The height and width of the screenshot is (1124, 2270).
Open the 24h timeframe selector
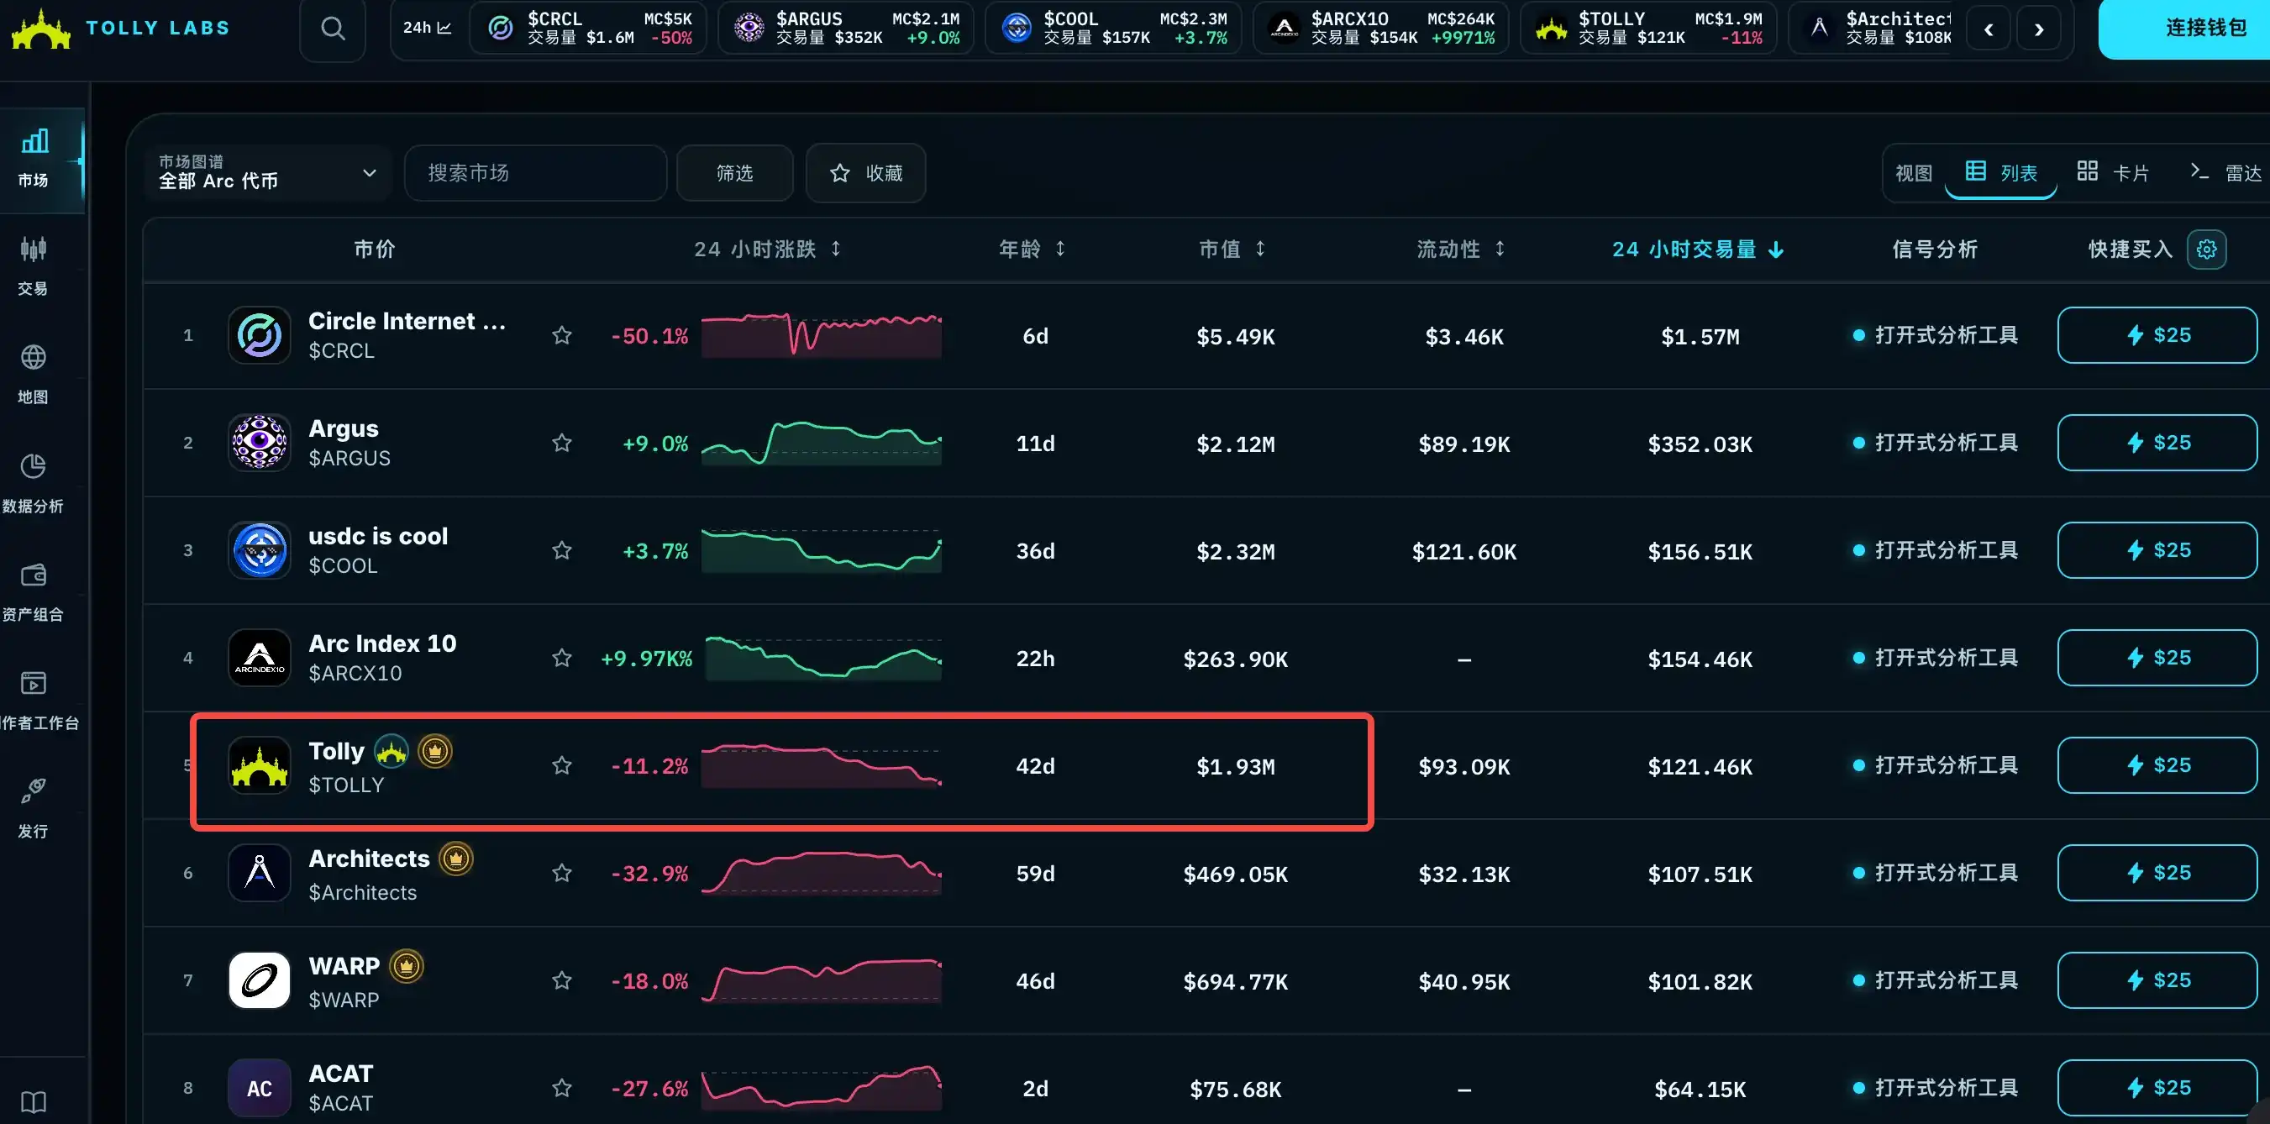tap(428, 29)
